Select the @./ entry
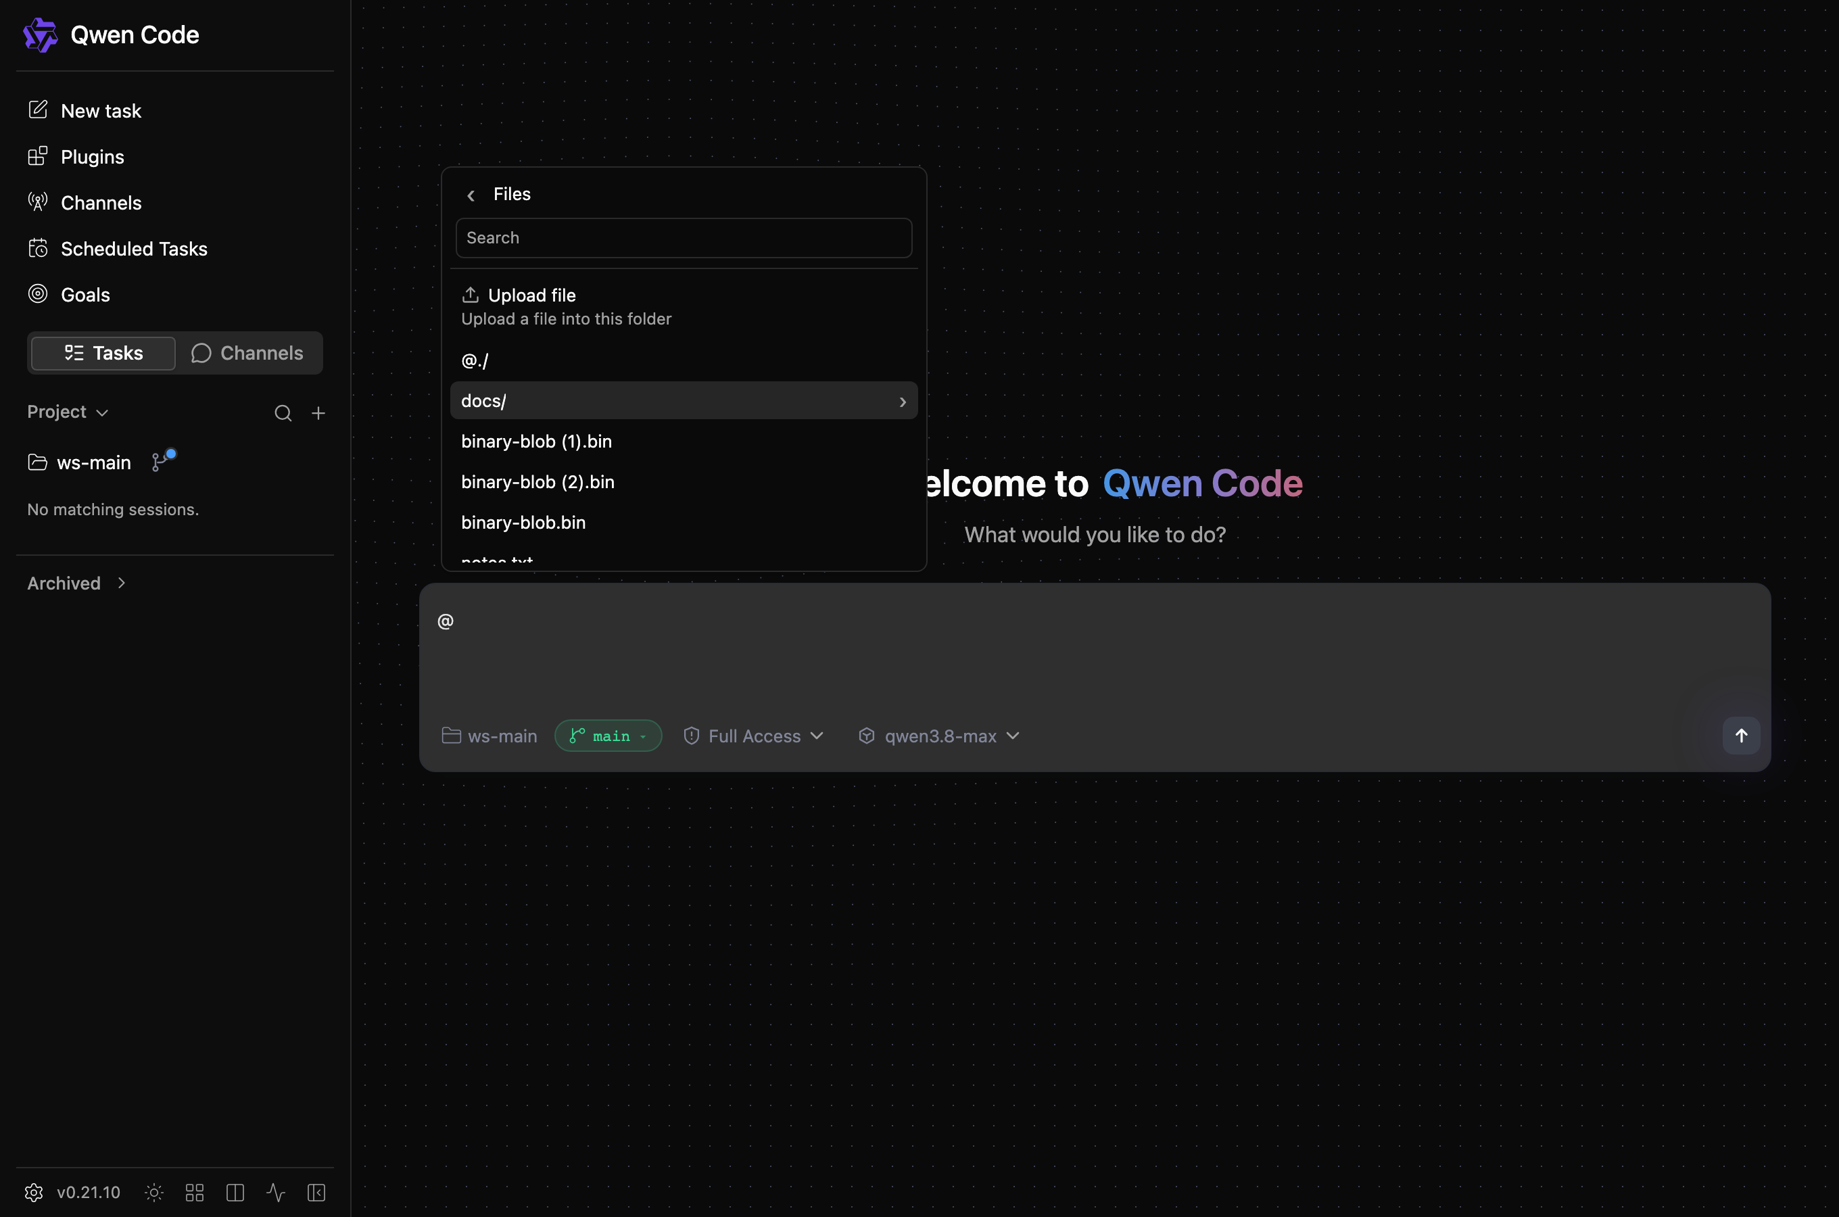Image resolution: width=1839 pixels, height=1217 pixels. [684, 360]
